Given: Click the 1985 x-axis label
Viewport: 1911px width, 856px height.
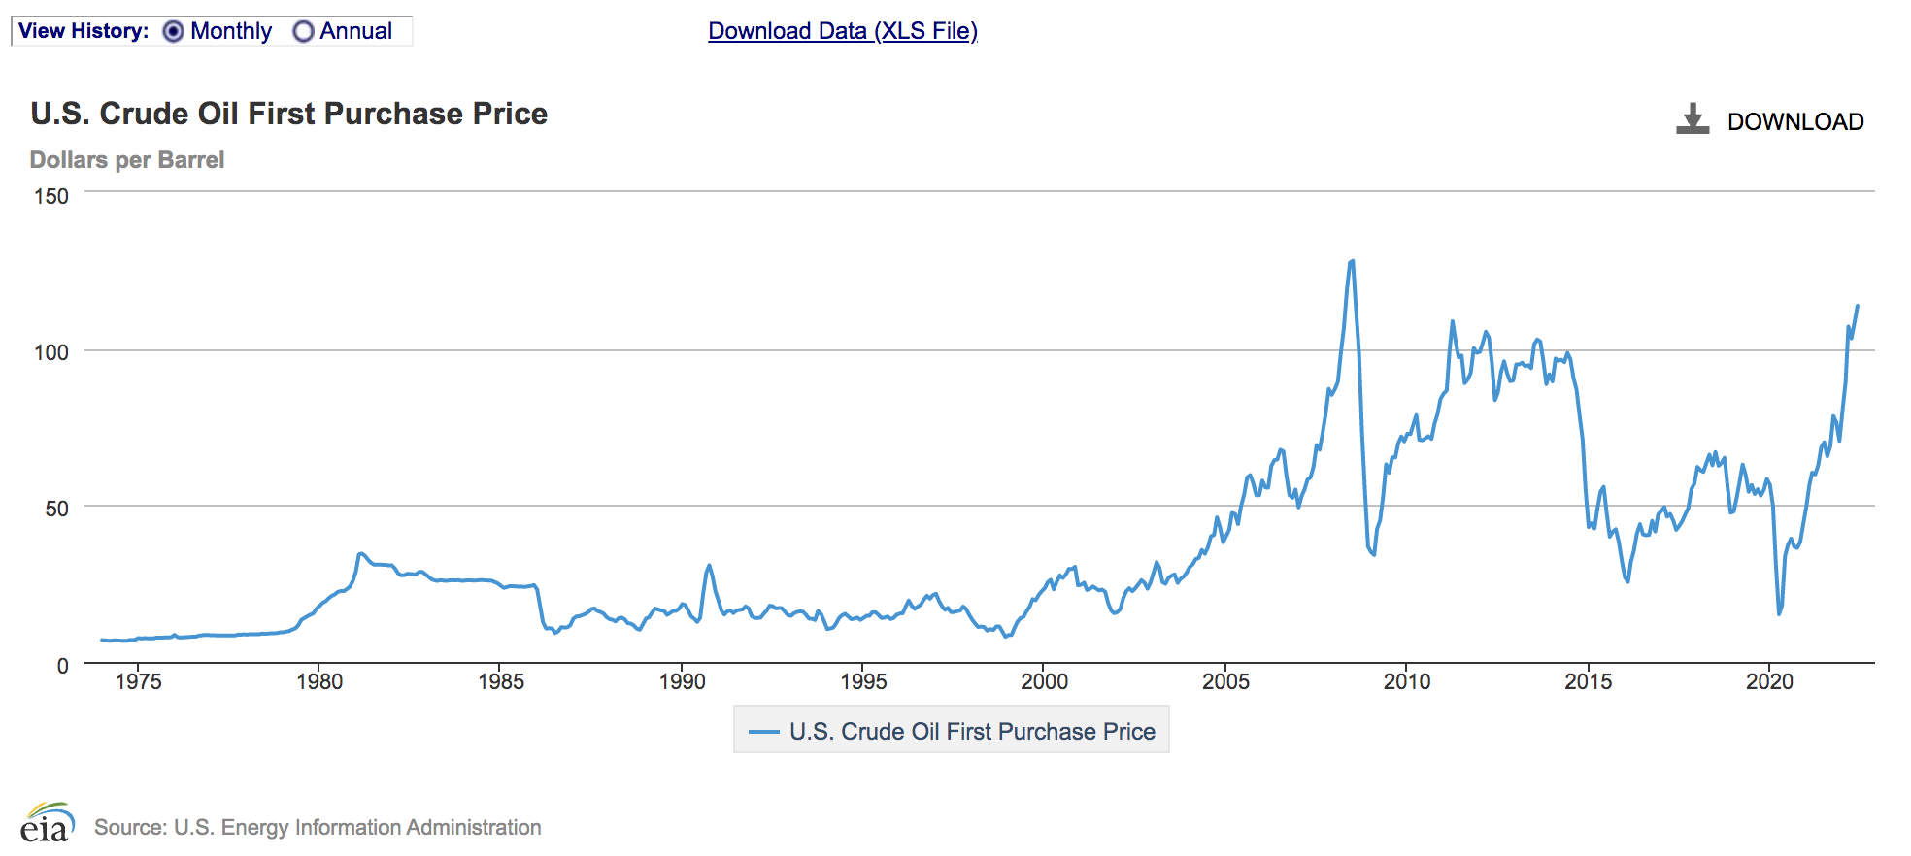Looking at the screenshot, I should [x=501, y=682].
